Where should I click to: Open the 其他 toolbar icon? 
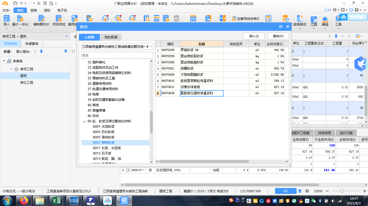pos(325,21)
